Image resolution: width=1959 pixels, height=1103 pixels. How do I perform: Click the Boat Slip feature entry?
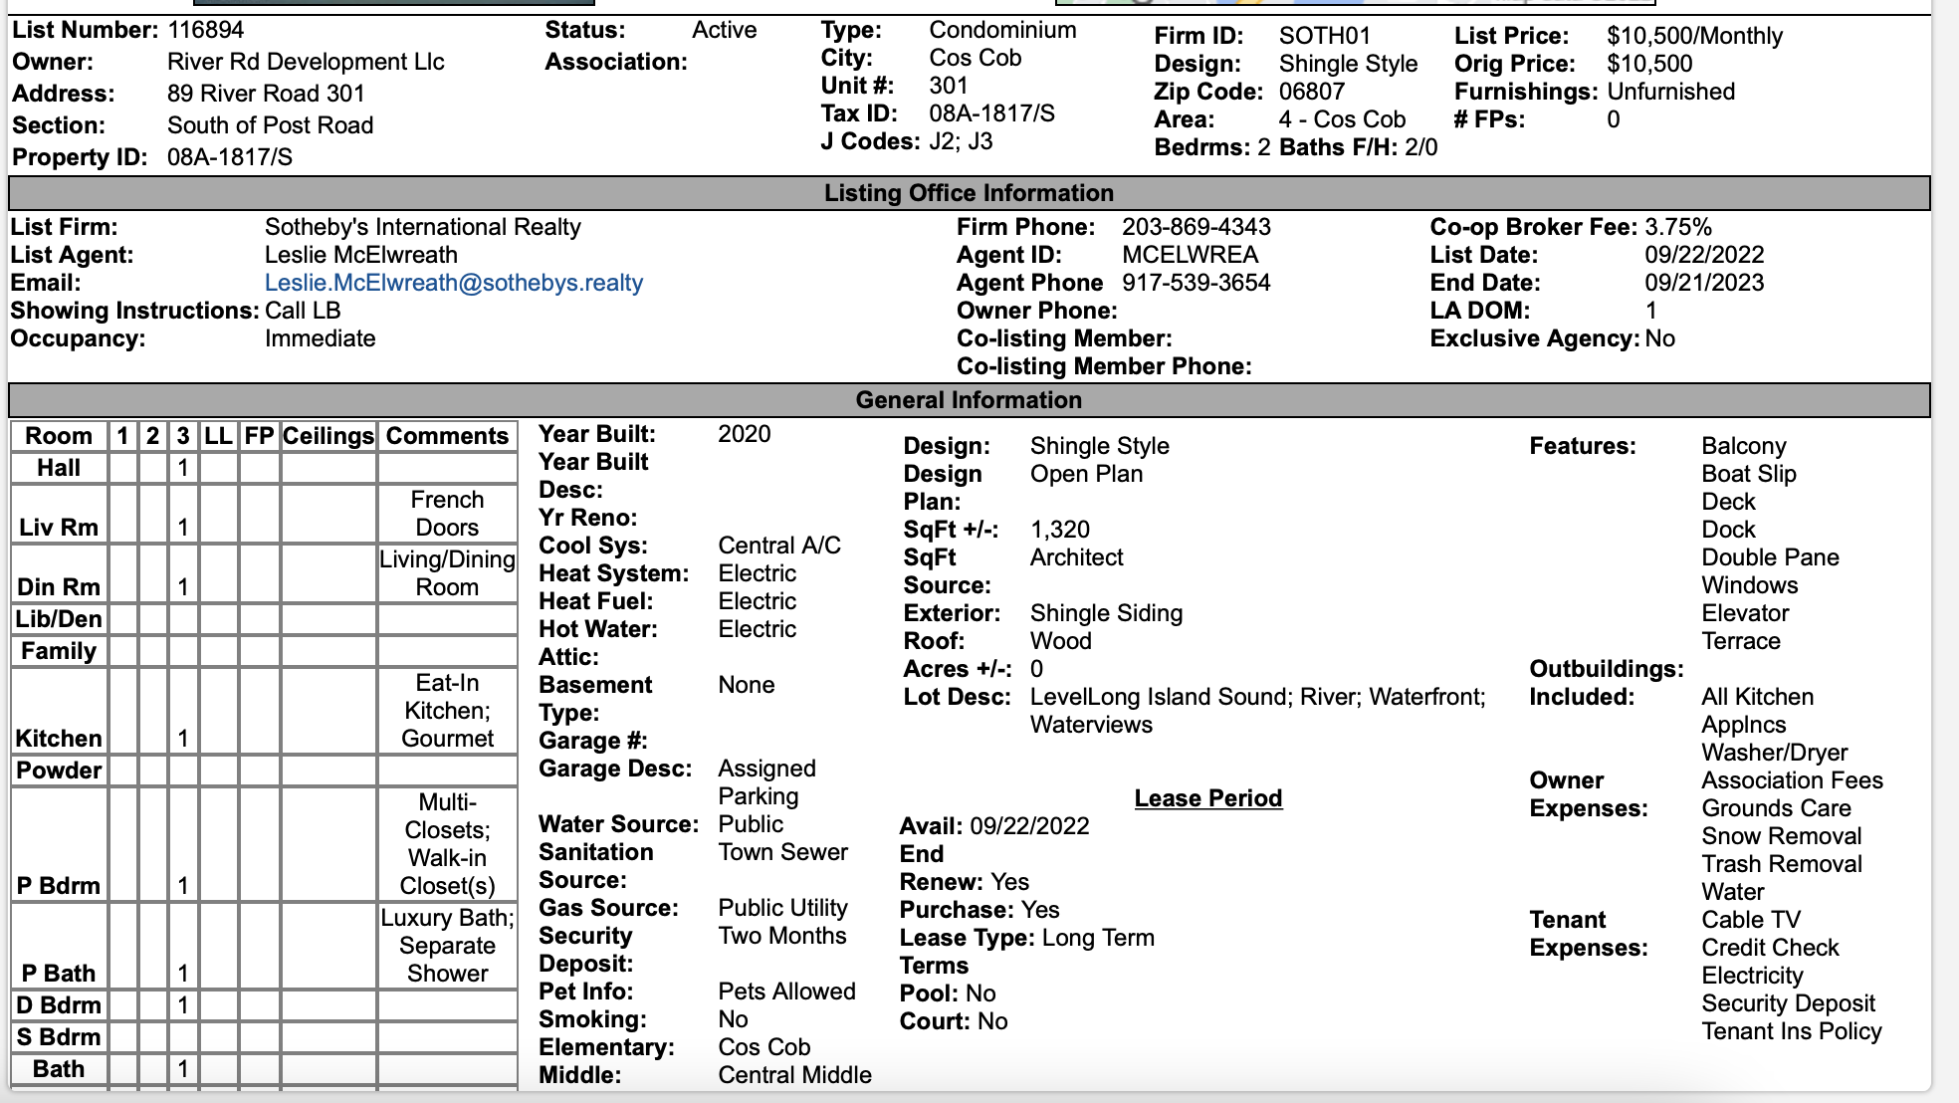pyautogui.click(x=1748, y=474)
